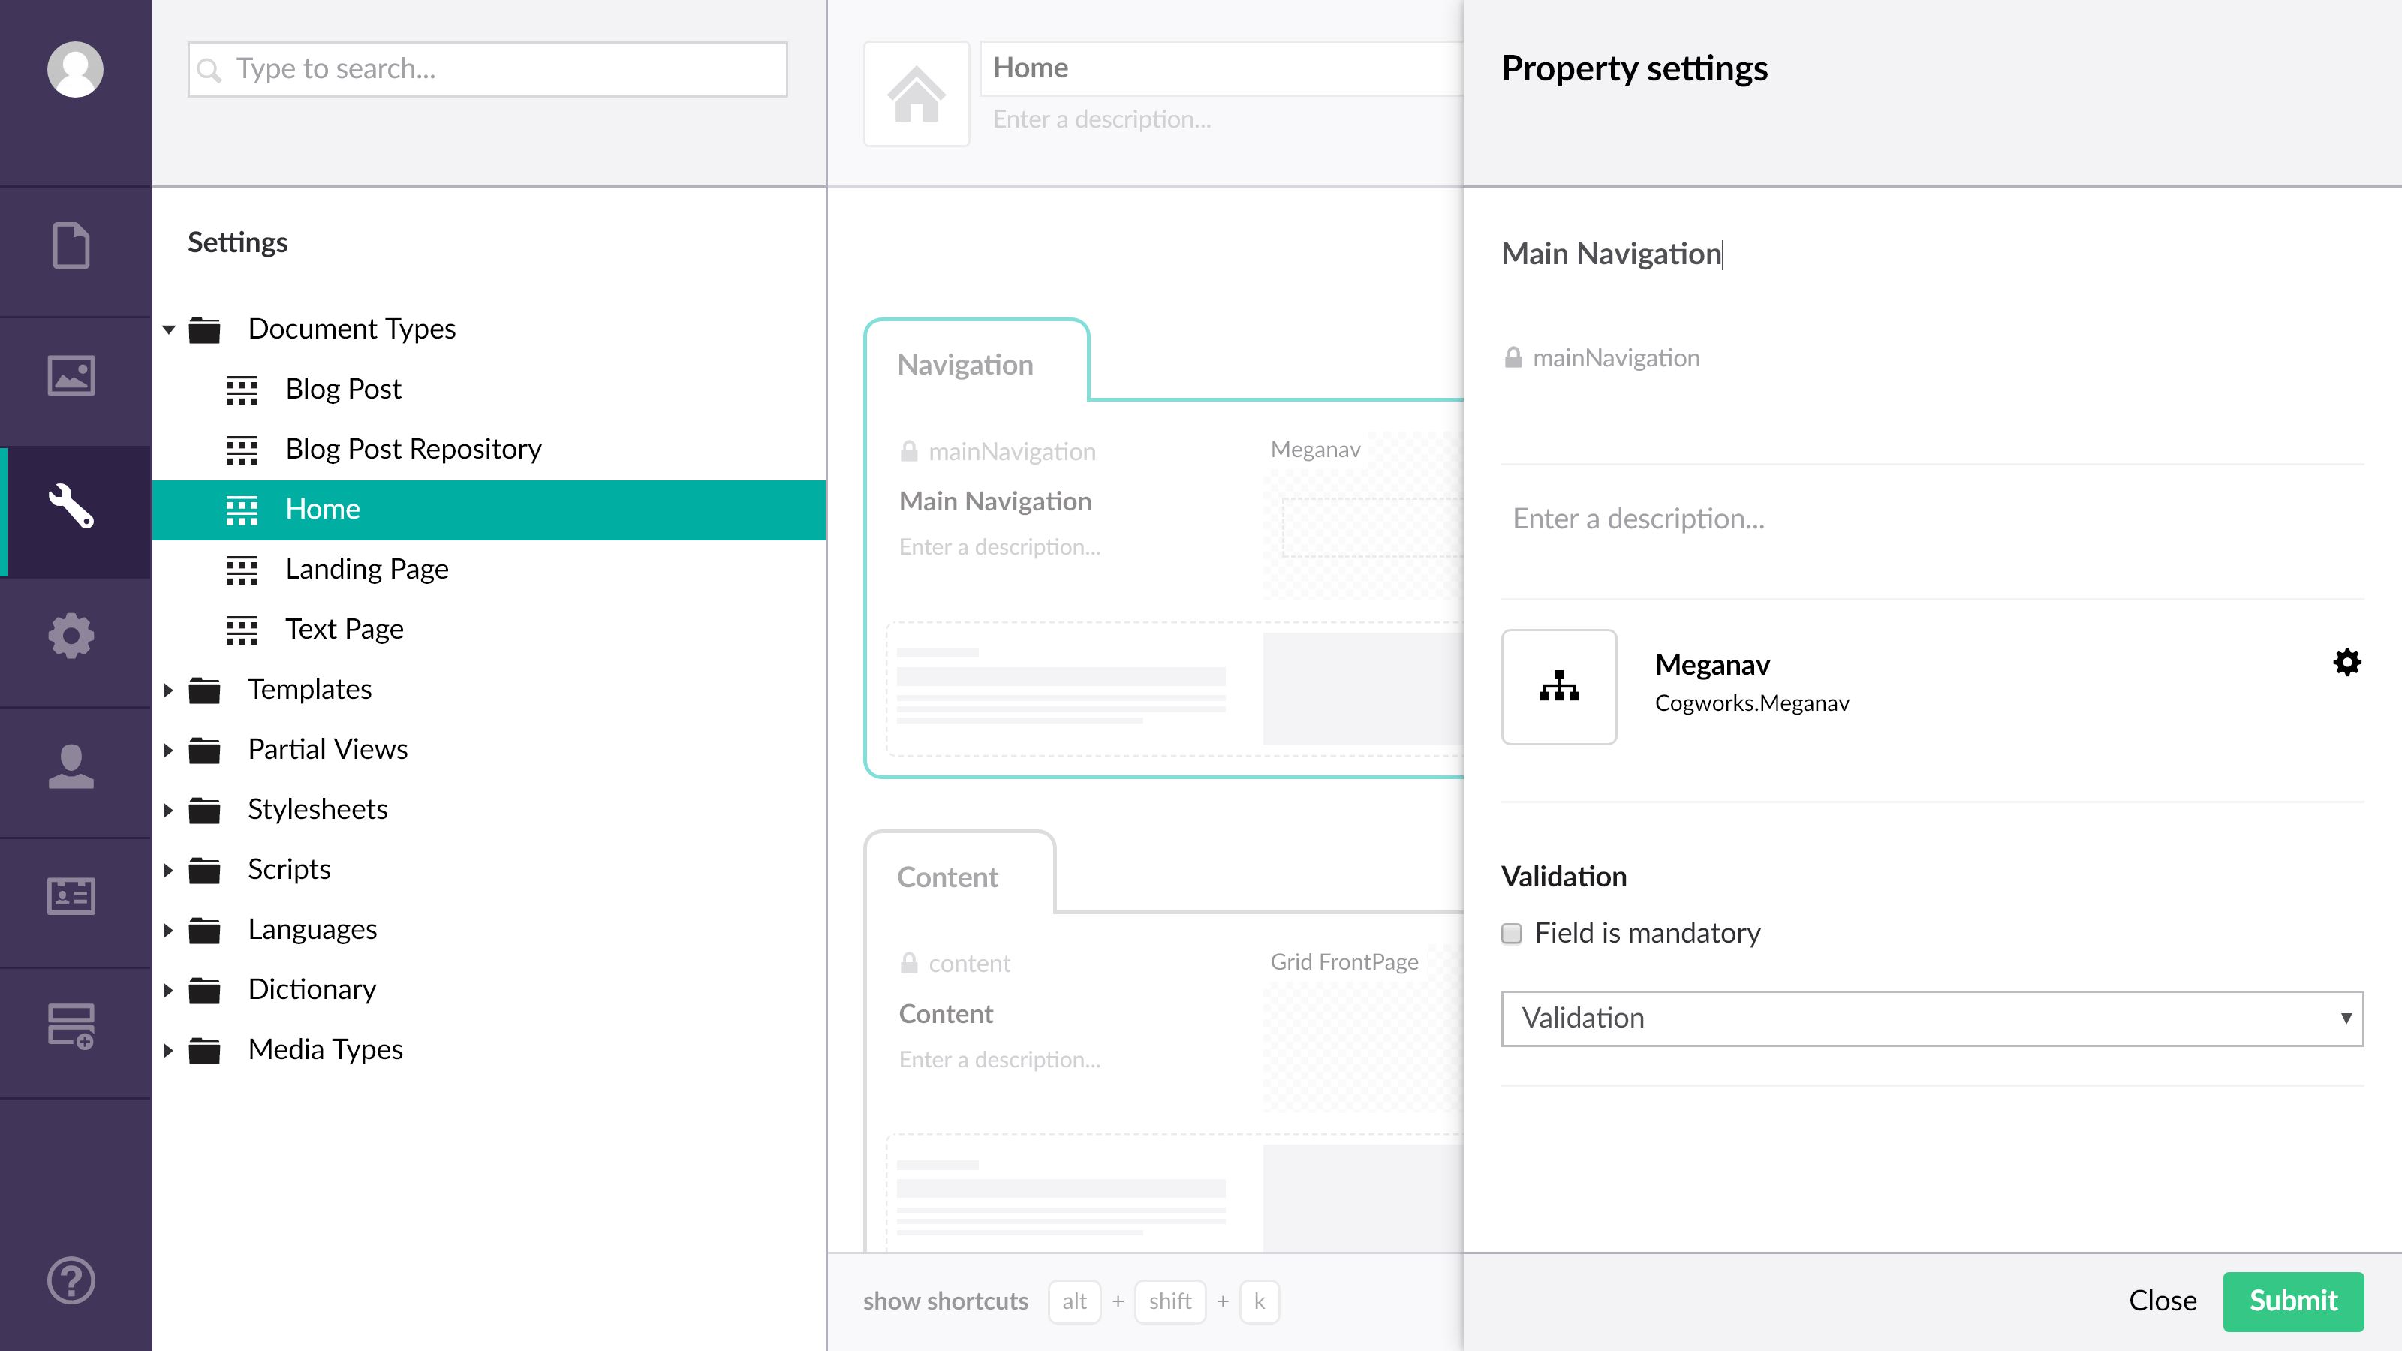Click the Developer wrench section icon

point(71,507)
